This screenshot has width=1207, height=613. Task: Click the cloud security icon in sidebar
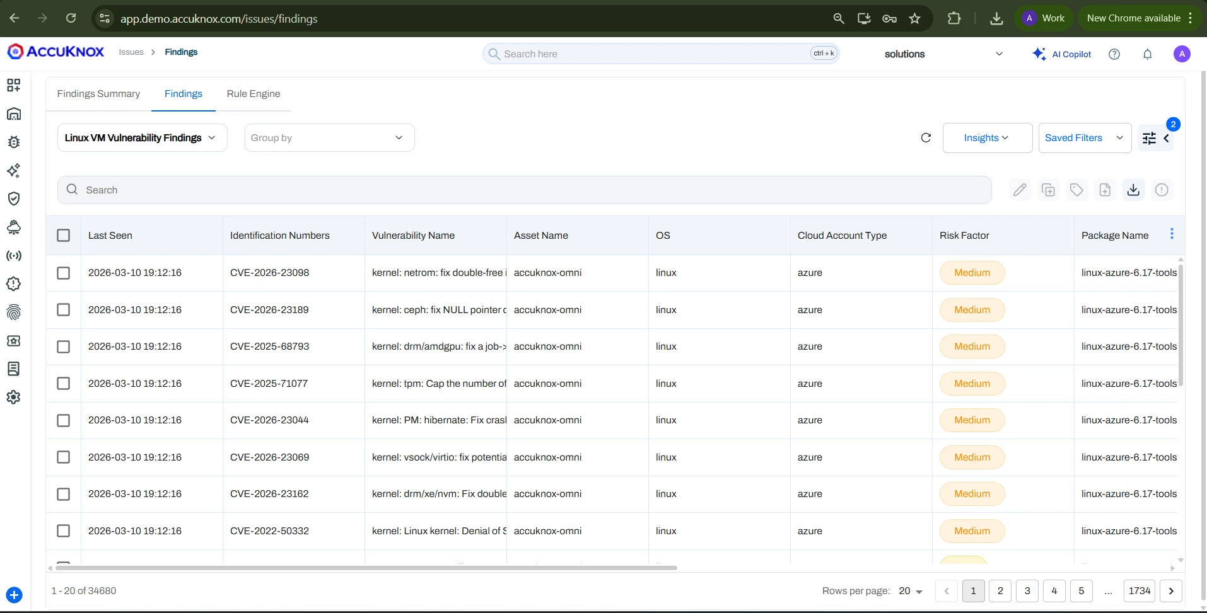coord(13,227)
